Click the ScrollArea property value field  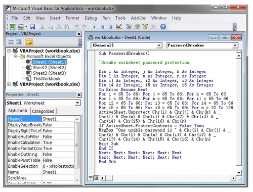[x=58, y=178]
